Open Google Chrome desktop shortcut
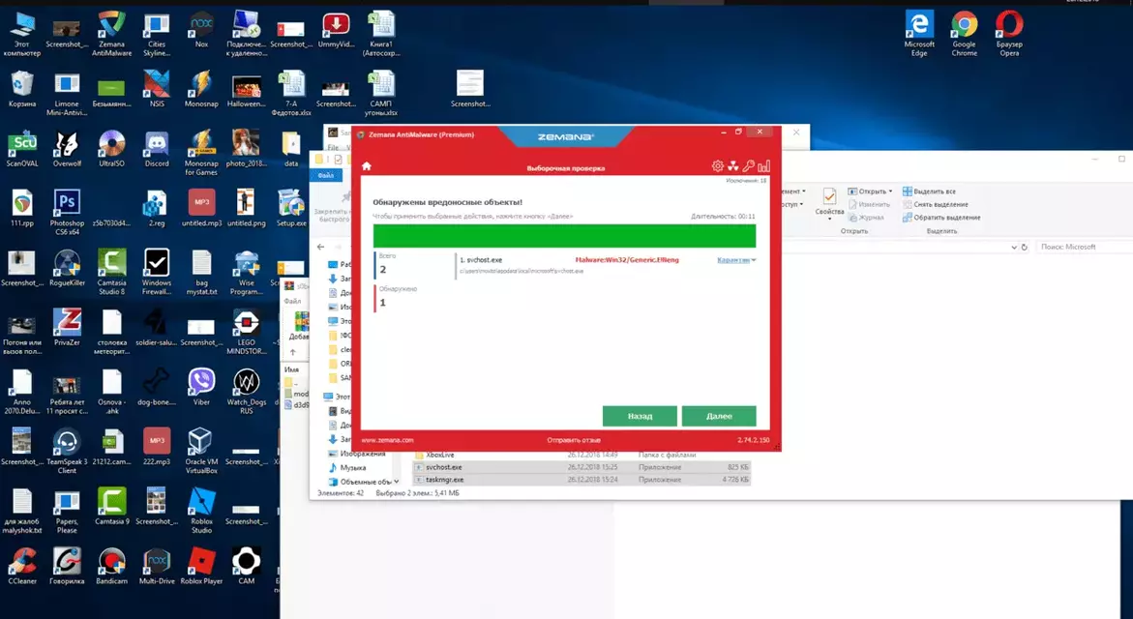This screenshot has height=619, width=1133. [964, 34]
